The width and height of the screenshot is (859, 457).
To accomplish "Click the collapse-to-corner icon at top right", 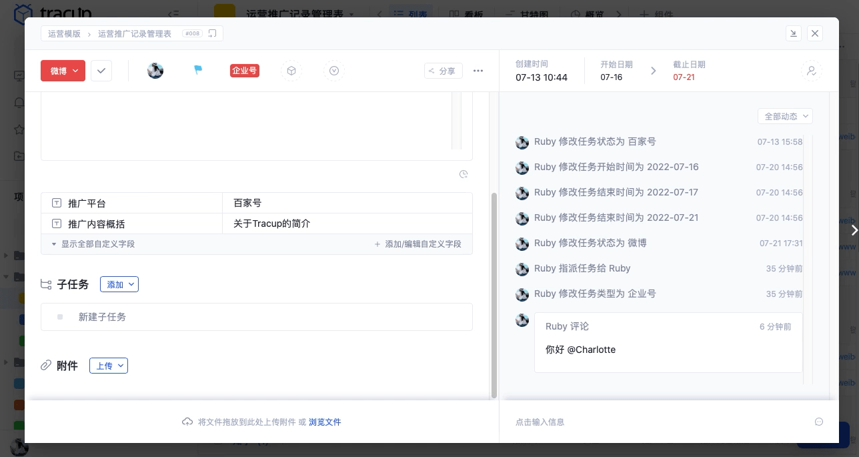I will point(794,33).
